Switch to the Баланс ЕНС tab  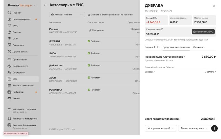click(x=152, y=47)
